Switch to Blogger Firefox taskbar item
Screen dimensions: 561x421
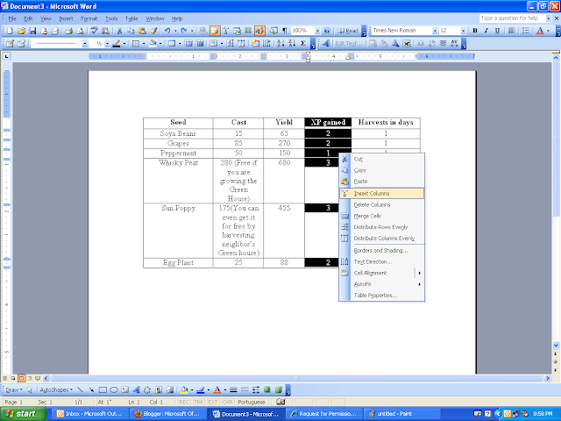(x=167, y=414)
